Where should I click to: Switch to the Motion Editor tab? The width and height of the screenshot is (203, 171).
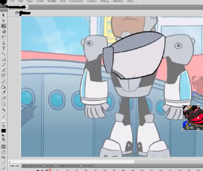click(x=32, y=166)
